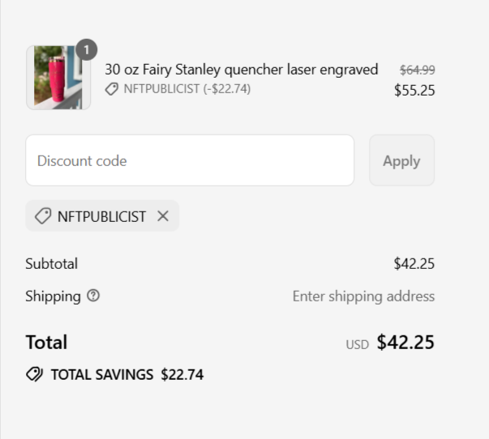Click the USD currency label
489x439 pixels.
pos(358,344)
